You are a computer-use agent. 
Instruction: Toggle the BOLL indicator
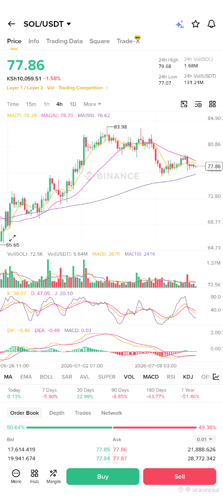pos(47,377)
